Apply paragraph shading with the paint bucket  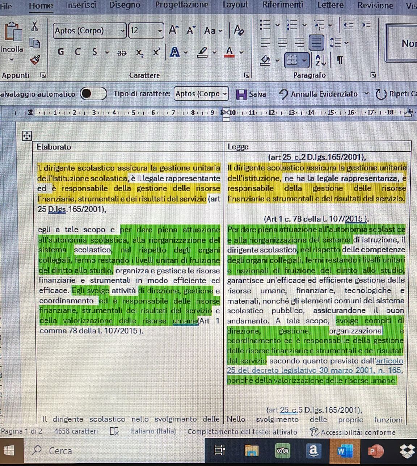(x=266, y=60)
